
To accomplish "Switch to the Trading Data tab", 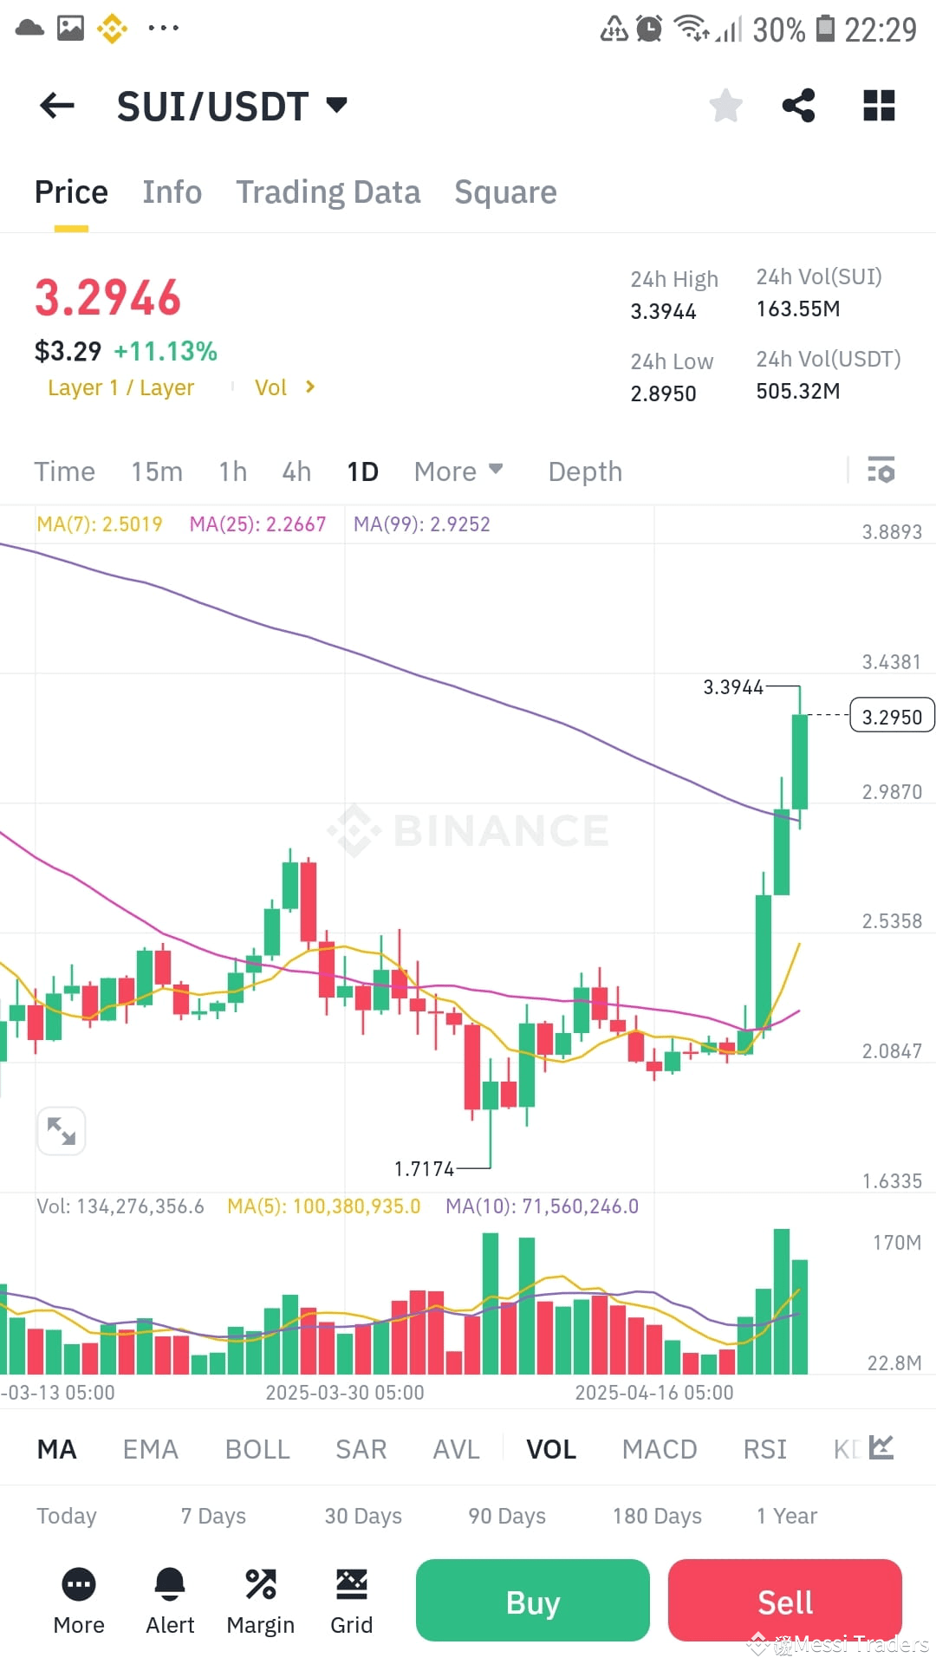I will (328, 192).
